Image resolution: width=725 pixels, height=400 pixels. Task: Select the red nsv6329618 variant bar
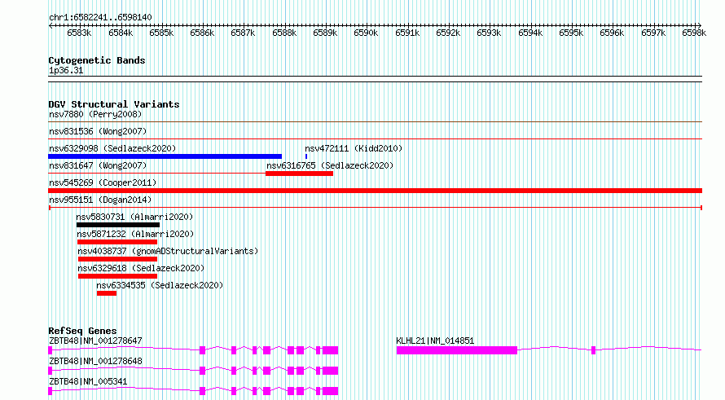click(117, 276)
